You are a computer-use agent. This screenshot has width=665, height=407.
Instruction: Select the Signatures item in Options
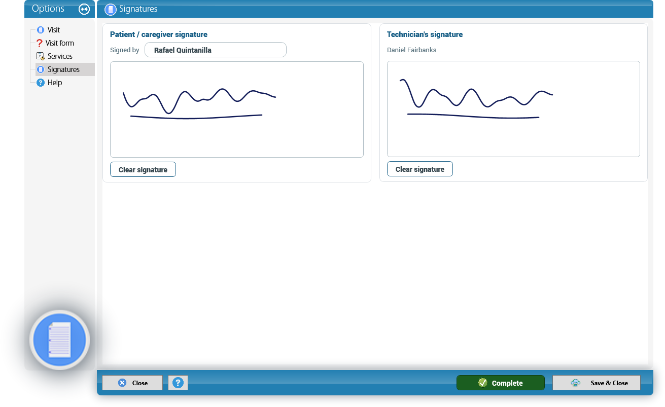click(x=65, y=69)
